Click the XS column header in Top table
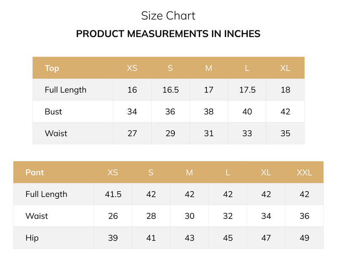Image resolution: width=337 pixels, height=262 pixels. click(132, 68)
